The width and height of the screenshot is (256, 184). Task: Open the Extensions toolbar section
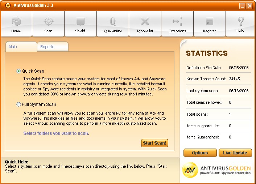coord(177,24)
